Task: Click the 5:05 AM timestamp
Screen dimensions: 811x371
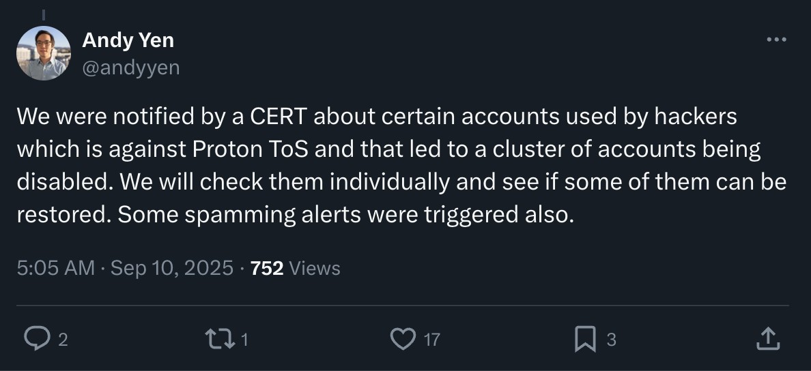Action: (55, 268)
